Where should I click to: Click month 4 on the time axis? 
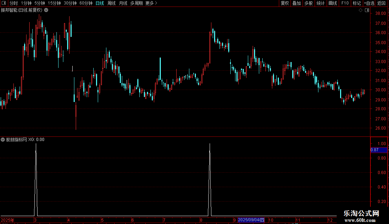(x=69, y=220)
